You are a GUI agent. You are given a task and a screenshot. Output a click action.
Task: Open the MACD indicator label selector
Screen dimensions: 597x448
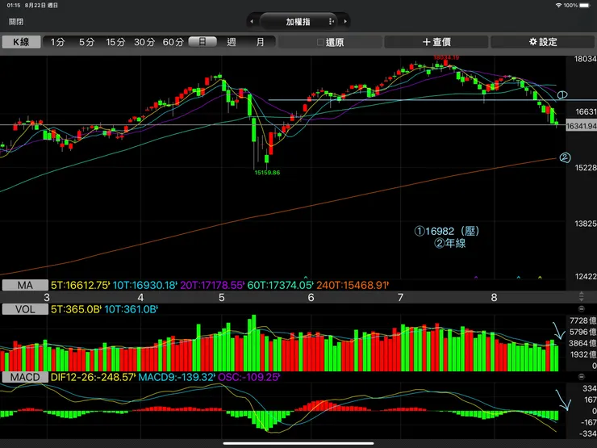25,377
